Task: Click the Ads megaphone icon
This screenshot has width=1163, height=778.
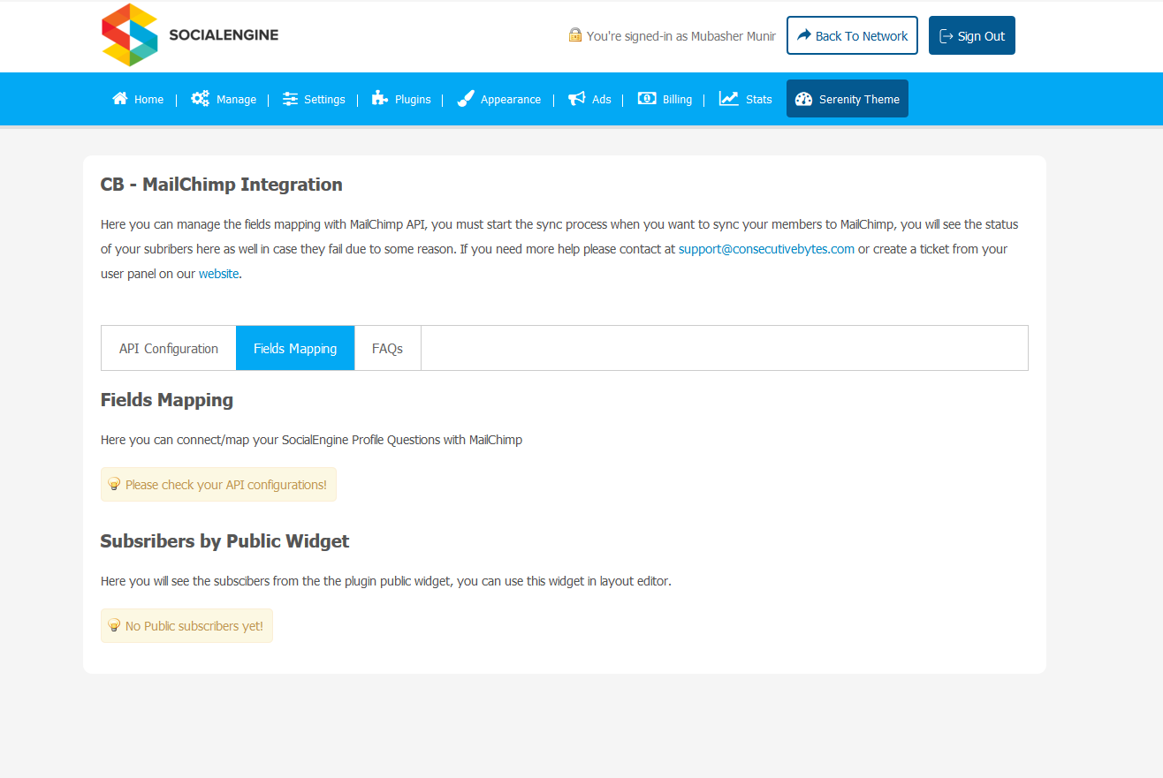Action: (x=577, y=99)
